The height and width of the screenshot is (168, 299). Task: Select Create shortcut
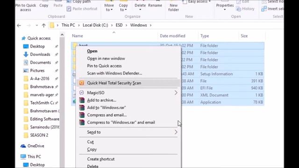click(101, 159)
